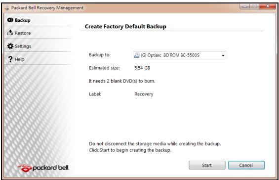Viewport: 279px width, 180px height.
Task: Click the 'Backup to:' field label
Action: pyautogui.click(x=100, y=55)
